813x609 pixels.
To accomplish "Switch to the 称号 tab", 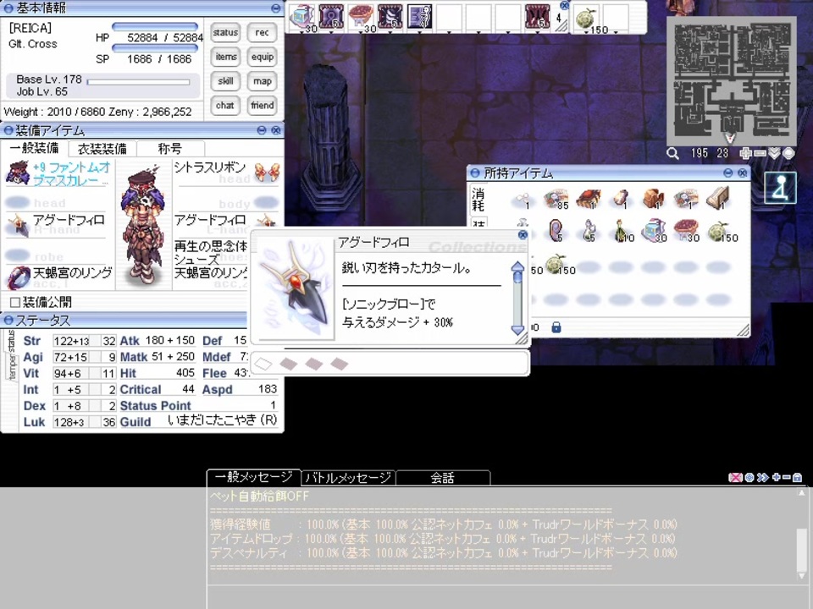I will pyautogui.click(x=170, y=149).
